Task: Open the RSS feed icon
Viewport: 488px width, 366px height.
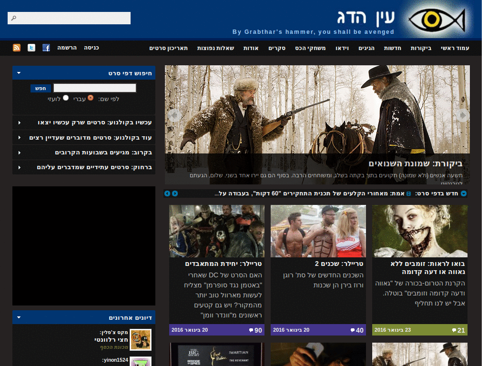Action: click(x=17, y=48)
